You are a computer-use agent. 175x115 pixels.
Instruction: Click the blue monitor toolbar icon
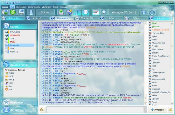click(21, 12)
